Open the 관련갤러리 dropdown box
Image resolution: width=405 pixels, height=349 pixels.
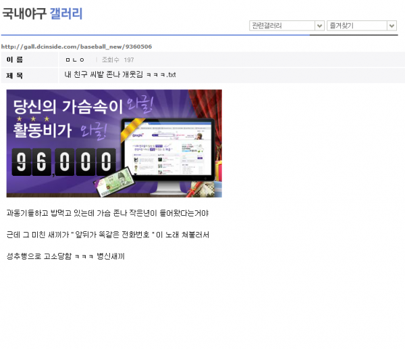coord(282,26)
